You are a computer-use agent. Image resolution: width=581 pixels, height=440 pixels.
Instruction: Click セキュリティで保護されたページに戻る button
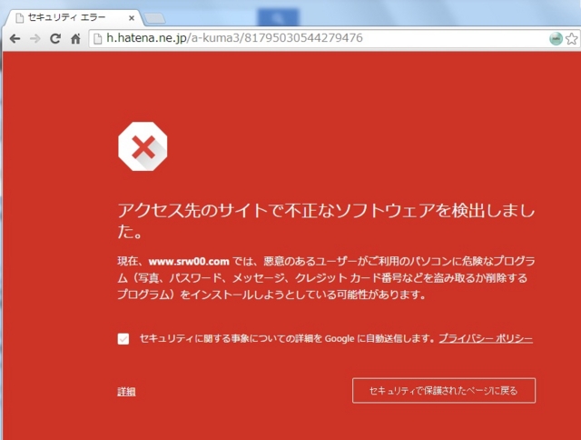444,390
